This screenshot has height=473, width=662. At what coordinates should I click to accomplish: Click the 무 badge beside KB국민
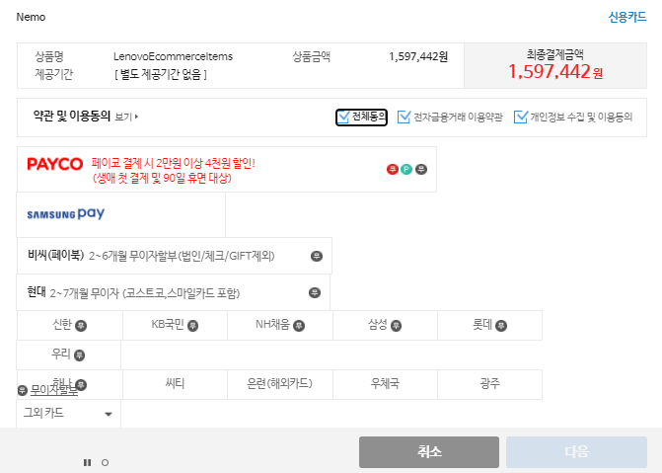click(x=192, y=326)
